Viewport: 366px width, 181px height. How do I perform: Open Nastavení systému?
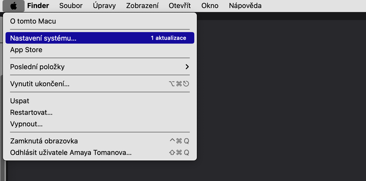click(x=43, y=38)
